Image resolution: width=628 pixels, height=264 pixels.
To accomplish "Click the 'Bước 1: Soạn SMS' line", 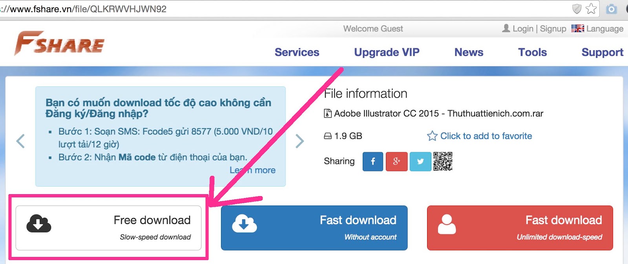I will (x=165, y=138).
